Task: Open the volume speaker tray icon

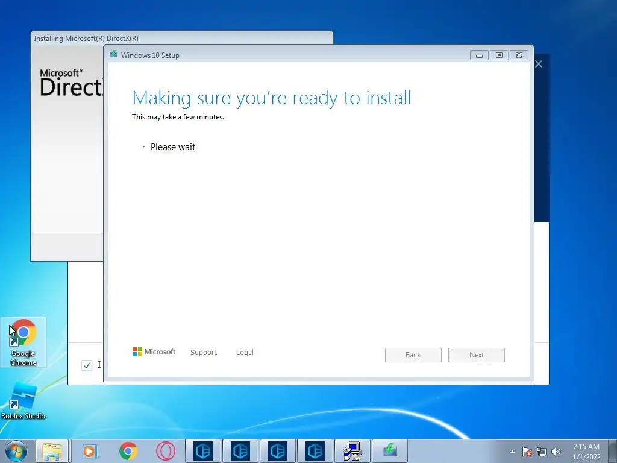Action: click(x=556, y=452)
